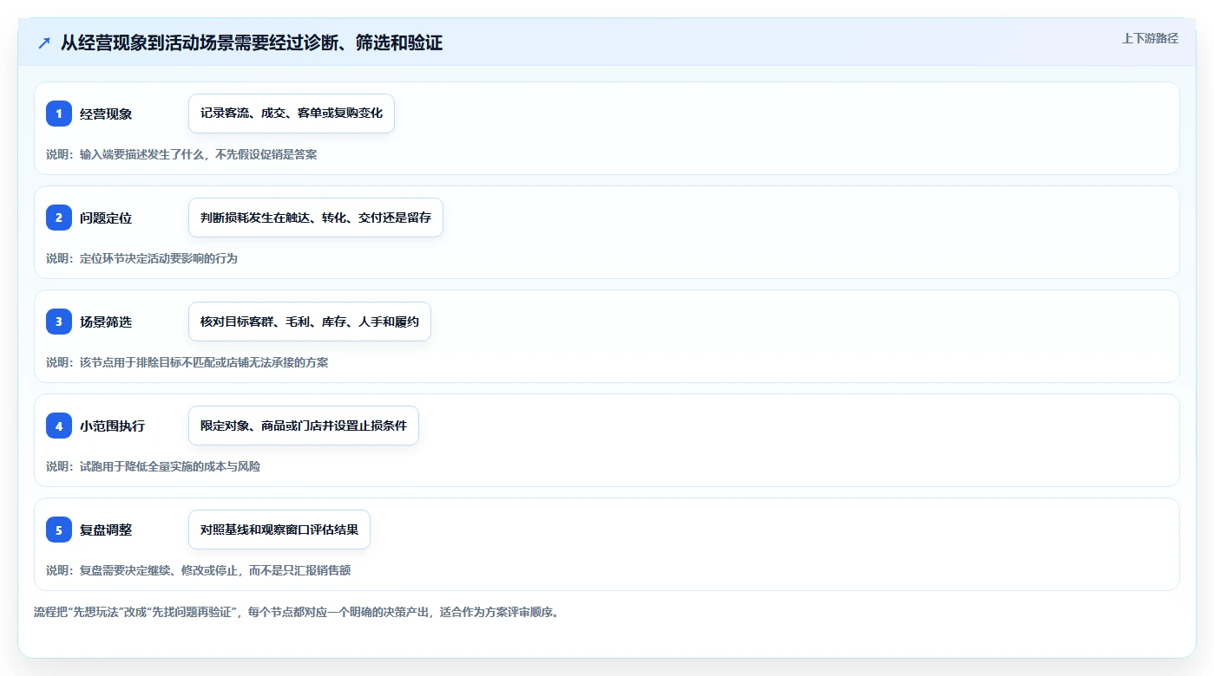Click the 问题定位 step label
The image size is (1214, 676).
point(106,218)
